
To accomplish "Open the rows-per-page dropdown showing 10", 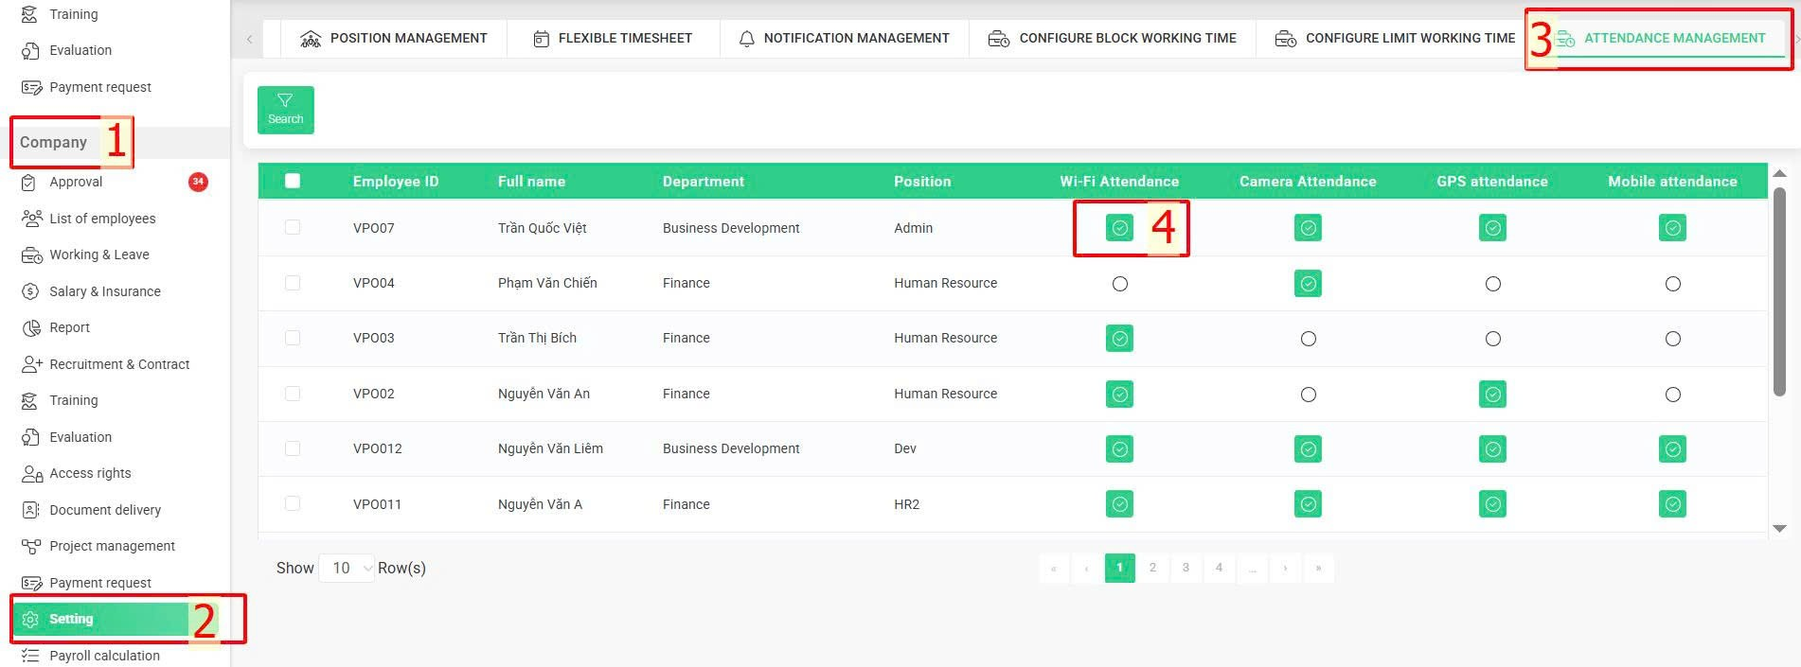I will [x=347, y=568].
